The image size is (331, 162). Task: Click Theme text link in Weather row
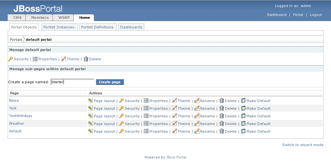(x=184, y=124)
